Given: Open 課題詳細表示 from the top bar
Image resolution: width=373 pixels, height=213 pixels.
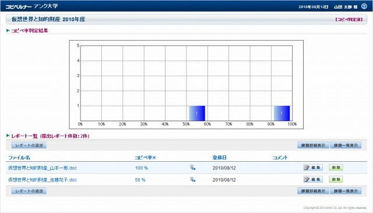Looking at the screenshot, I should 313,145.
